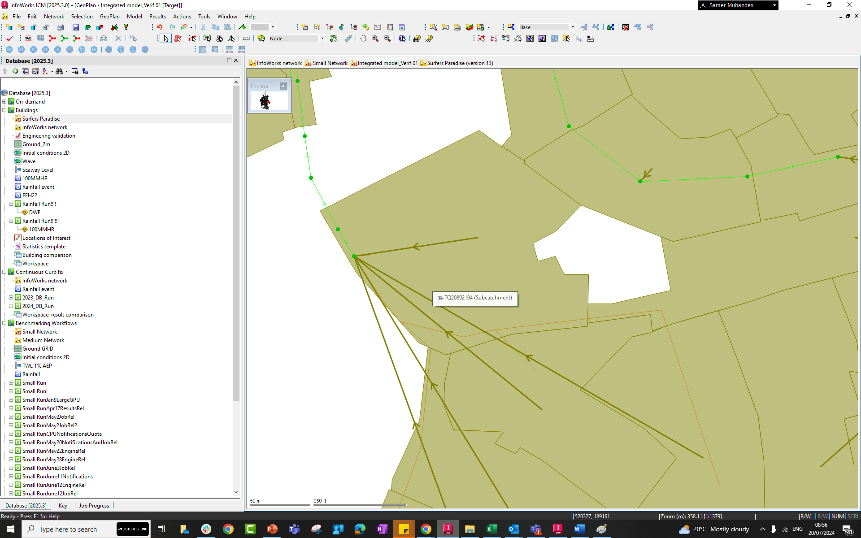The width and height of the screenshot is (861, 538).
Task: Collapse the Buildings group in tree
Action: tap(4, 110)
